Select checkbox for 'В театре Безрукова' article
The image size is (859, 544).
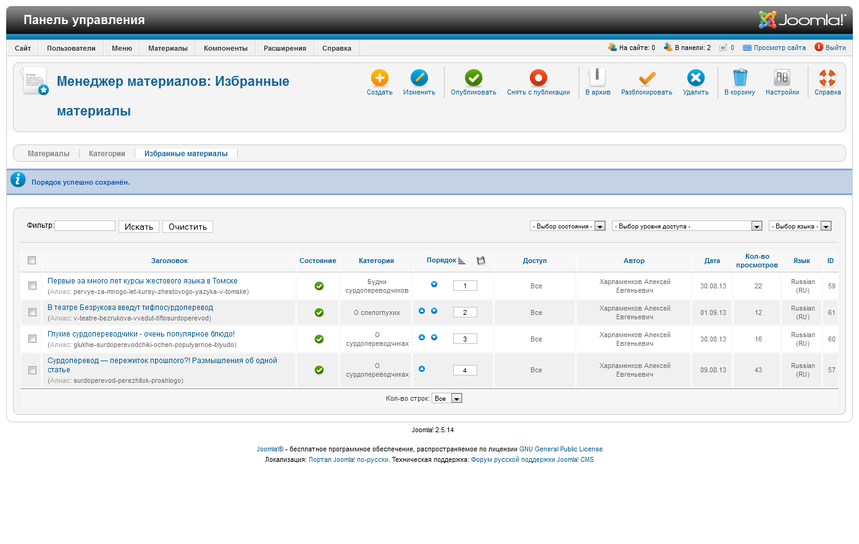[32, 312]
